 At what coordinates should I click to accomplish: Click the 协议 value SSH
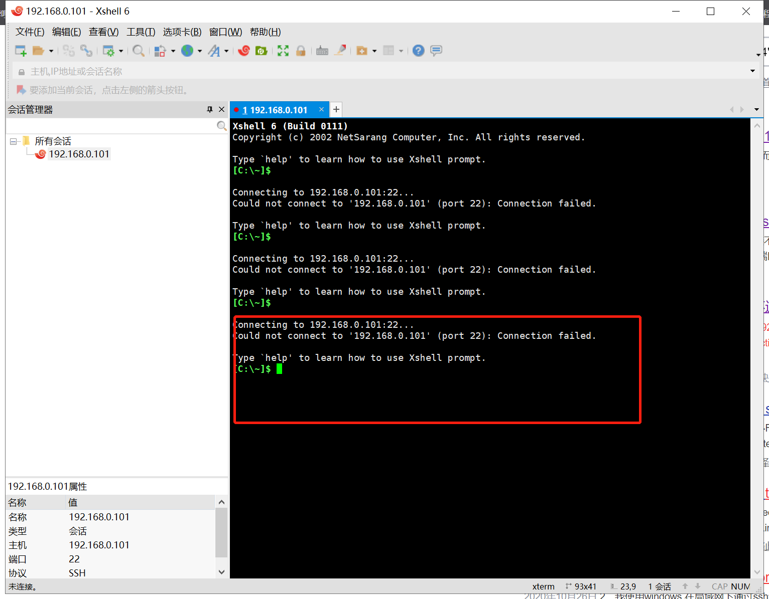click(77, 573)
